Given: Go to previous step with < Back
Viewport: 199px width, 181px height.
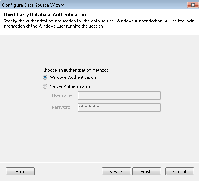Looking at the screenshot, I should tap(116, 171).
